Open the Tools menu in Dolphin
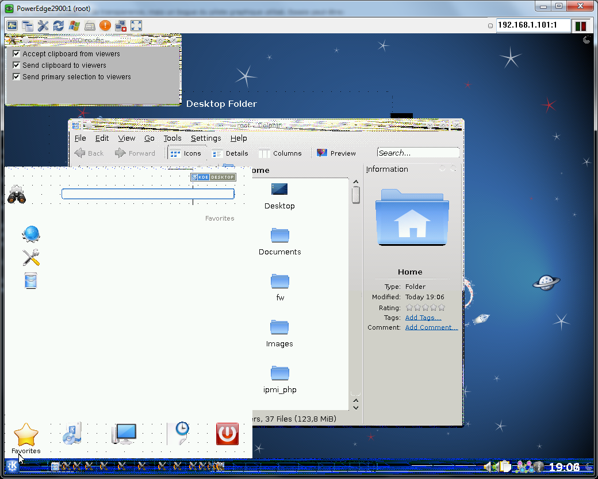 coord(172,138)
